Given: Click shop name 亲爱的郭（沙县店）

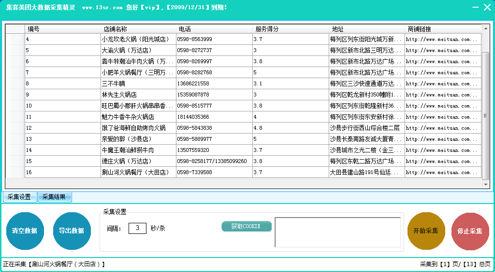Looking at the screenshot, I should (127, 139).
